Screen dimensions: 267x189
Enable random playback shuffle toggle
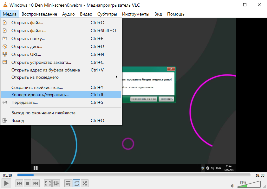tap(85, 183)
